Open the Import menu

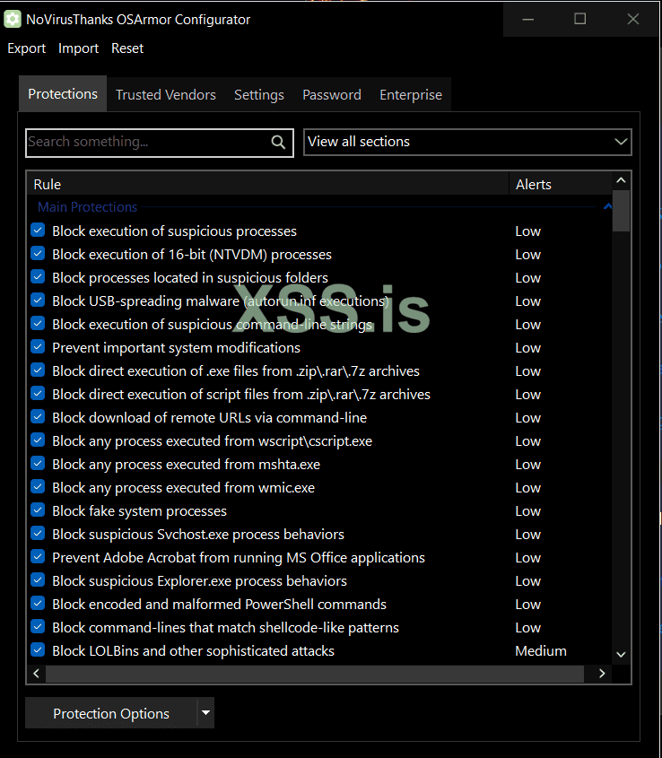[78, 48]
